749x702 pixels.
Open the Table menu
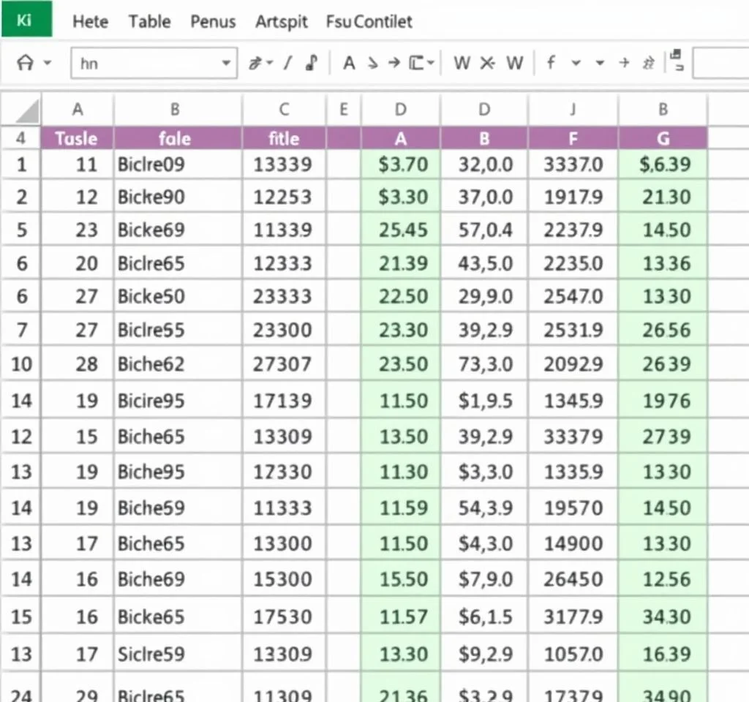(149, 22)
